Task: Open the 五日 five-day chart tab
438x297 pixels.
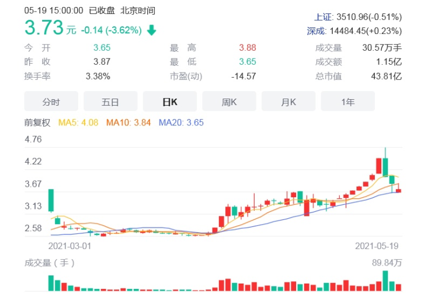Action: point(110,102)
